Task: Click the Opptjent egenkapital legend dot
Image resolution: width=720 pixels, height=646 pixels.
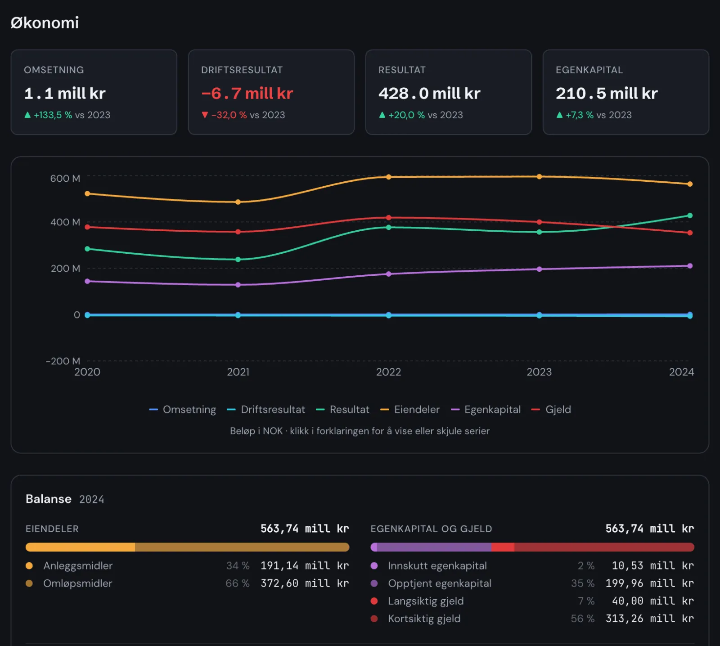Action: click(x=374, y=583)
